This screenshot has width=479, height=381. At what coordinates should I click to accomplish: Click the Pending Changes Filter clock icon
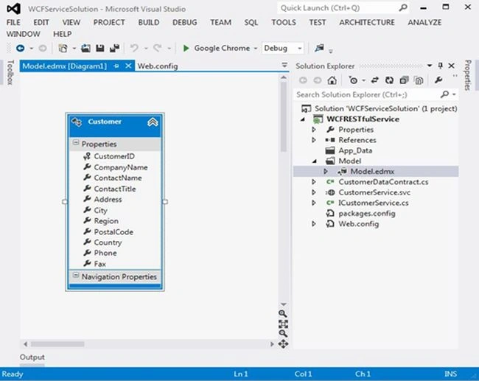coord(354,80)
